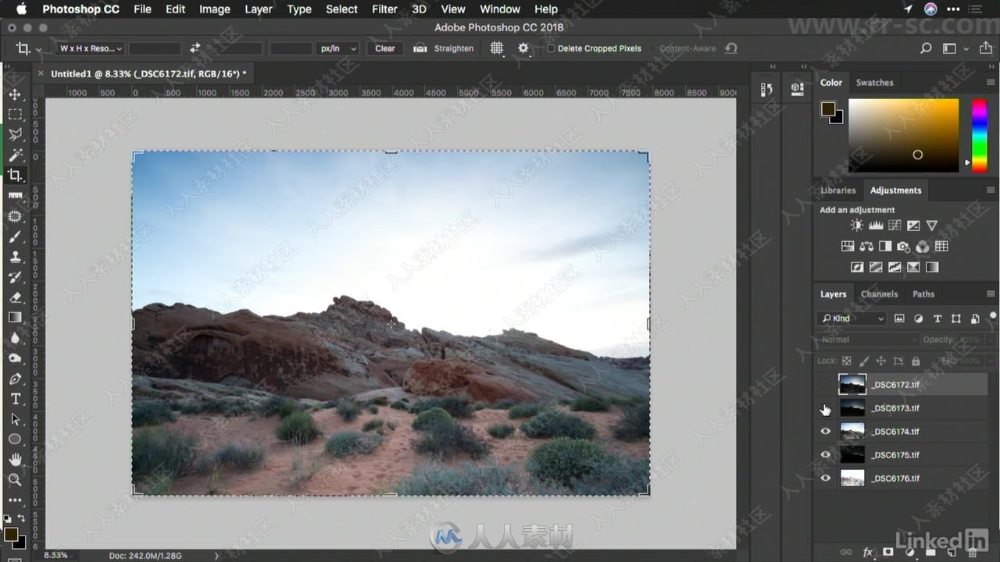Hide the _DSC6175.tif layer
Viewport: 1000px width, 562px height.
pyautogui.click(x=826, y=455)
